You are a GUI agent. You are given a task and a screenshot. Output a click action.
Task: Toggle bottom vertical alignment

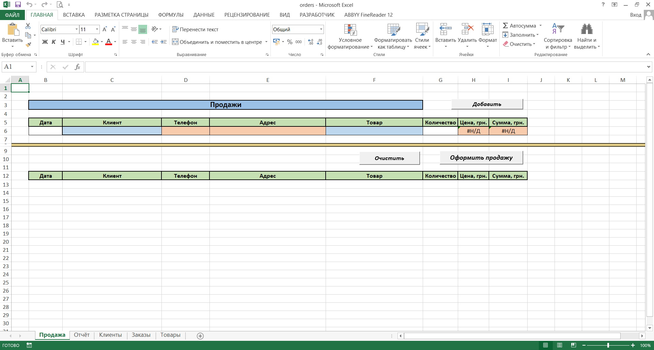[x=143, y=29]
